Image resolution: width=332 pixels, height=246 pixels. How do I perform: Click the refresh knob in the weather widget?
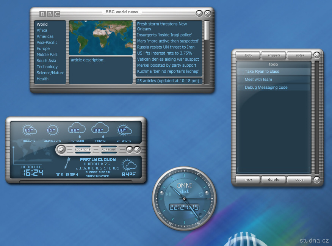[60, 149]
